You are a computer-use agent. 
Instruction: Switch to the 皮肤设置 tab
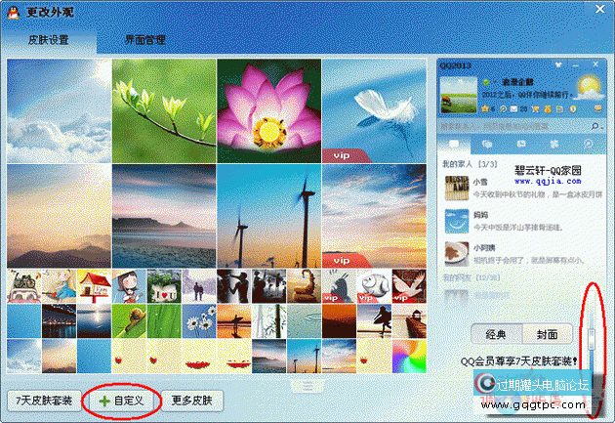click(49, 40)
